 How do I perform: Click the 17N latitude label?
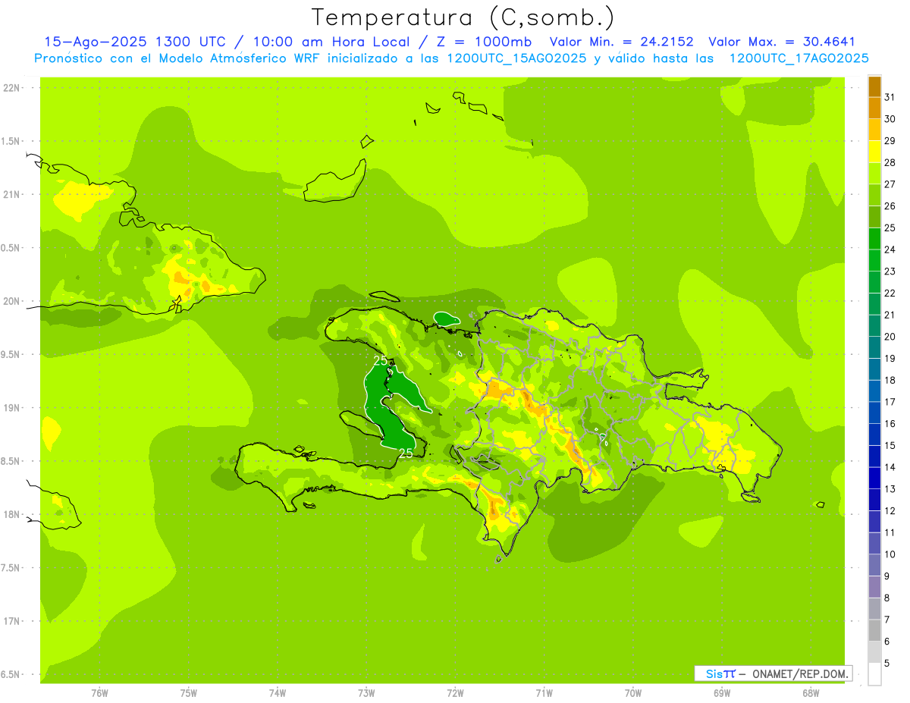pyautogui.click(x=11, y=621)
